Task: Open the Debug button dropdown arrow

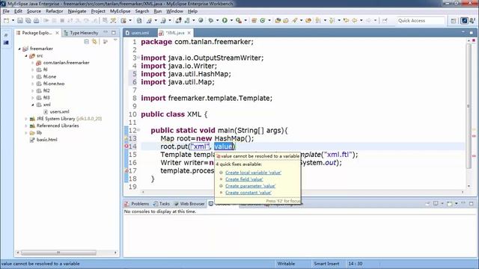Action: pyautogui.click(x=217, y=20)
